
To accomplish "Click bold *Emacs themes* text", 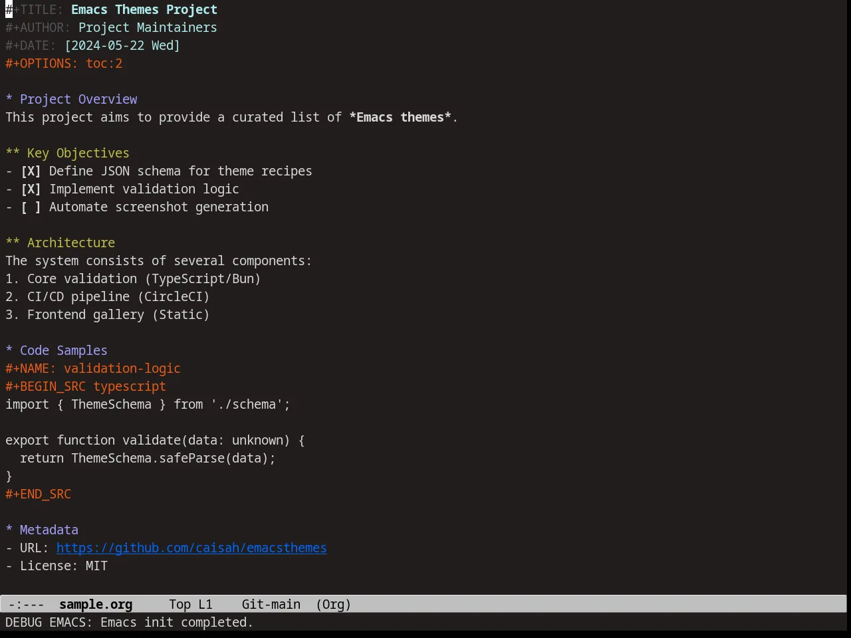I will pos(400,118).
